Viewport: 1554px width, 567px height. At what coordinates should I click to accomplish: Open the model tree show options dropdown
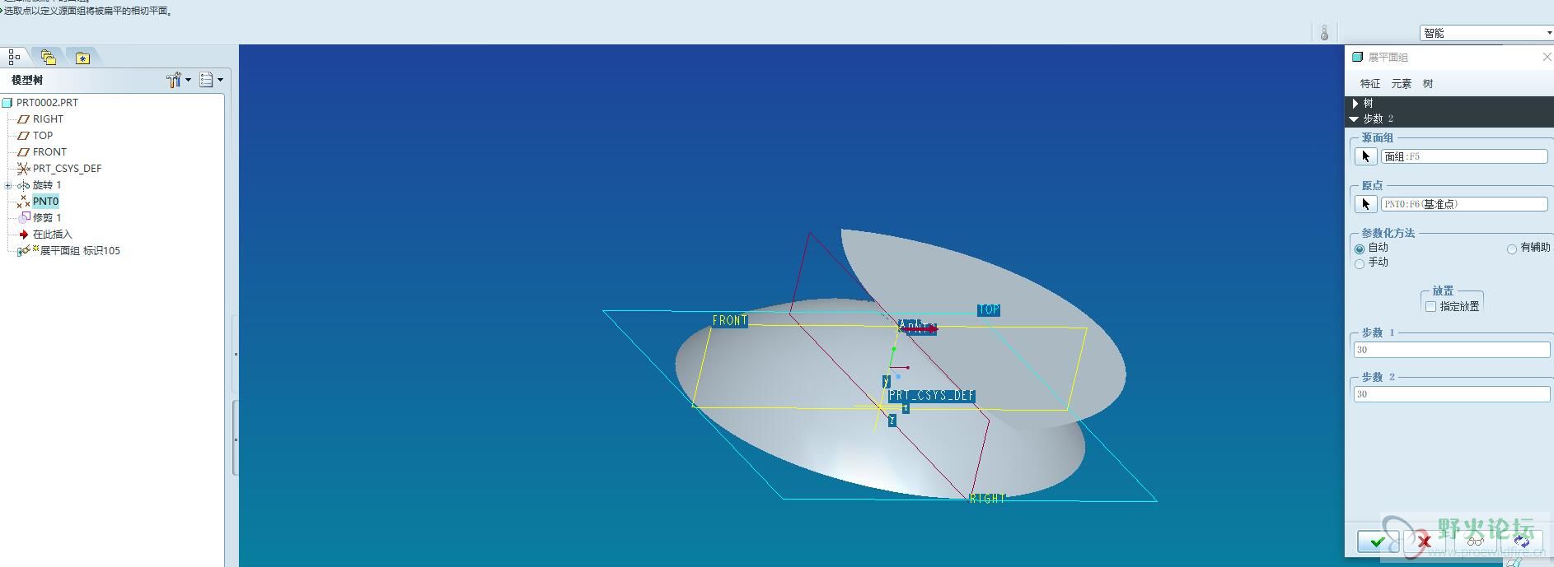[212, 80]
